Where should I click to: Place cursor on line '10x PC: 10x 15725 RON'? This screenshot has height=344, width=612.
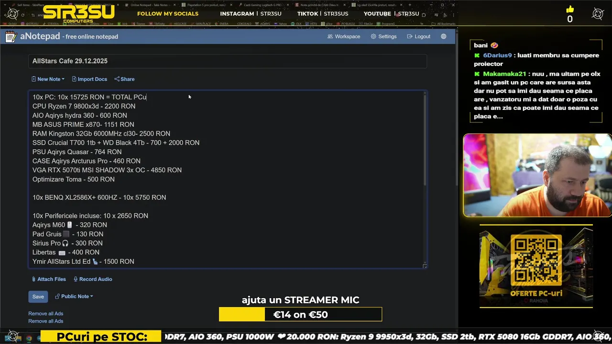(x=89, y=97)
